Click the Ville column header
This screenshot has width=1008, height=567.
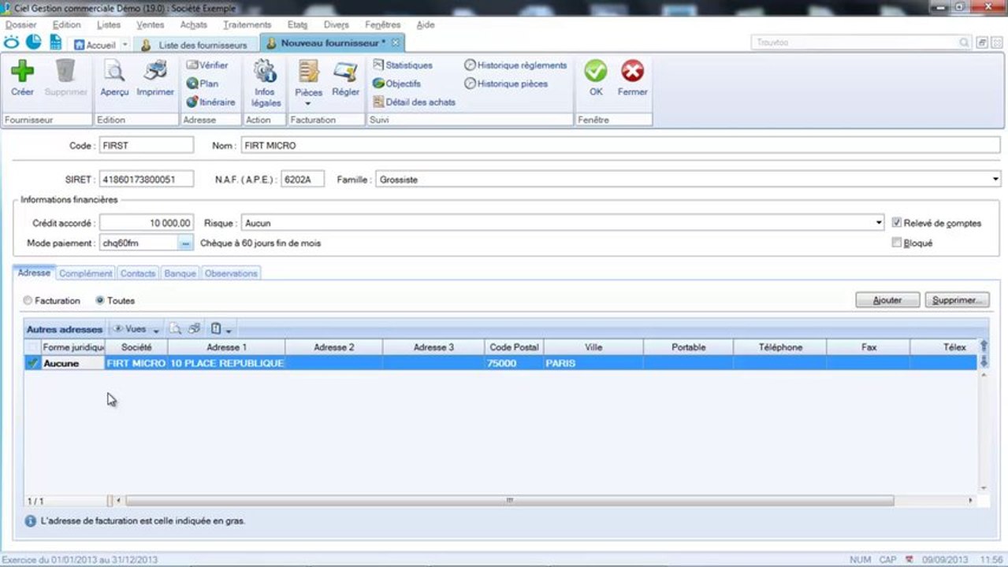pos(593,346)
